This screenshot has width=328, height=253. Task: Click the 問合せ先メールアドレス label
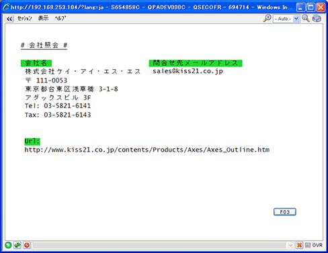[x=196, y=63]
